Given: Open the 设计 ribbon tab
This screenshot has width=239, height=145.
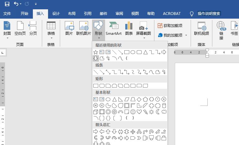Looking at the screenshot, I should tap(56, 14).
